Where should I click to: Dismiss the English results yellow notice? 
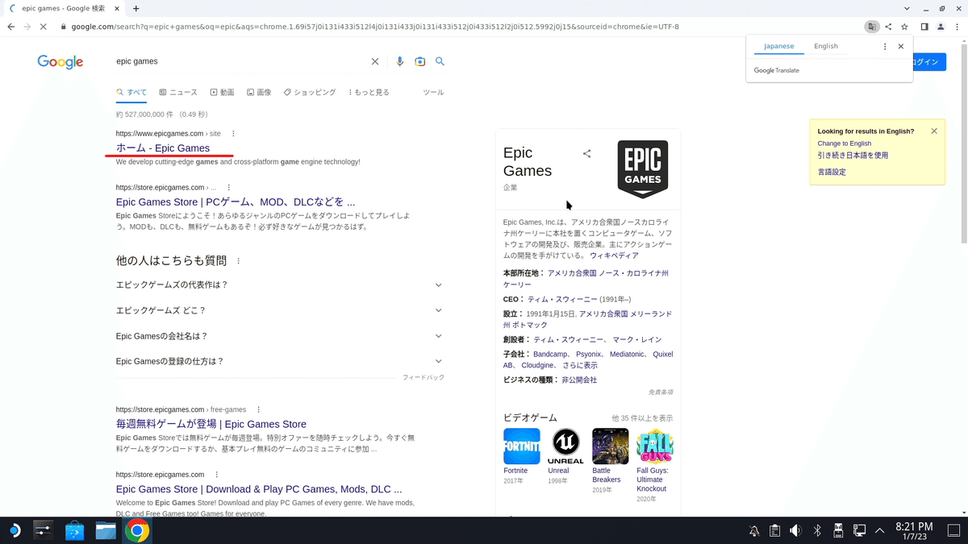934,131
